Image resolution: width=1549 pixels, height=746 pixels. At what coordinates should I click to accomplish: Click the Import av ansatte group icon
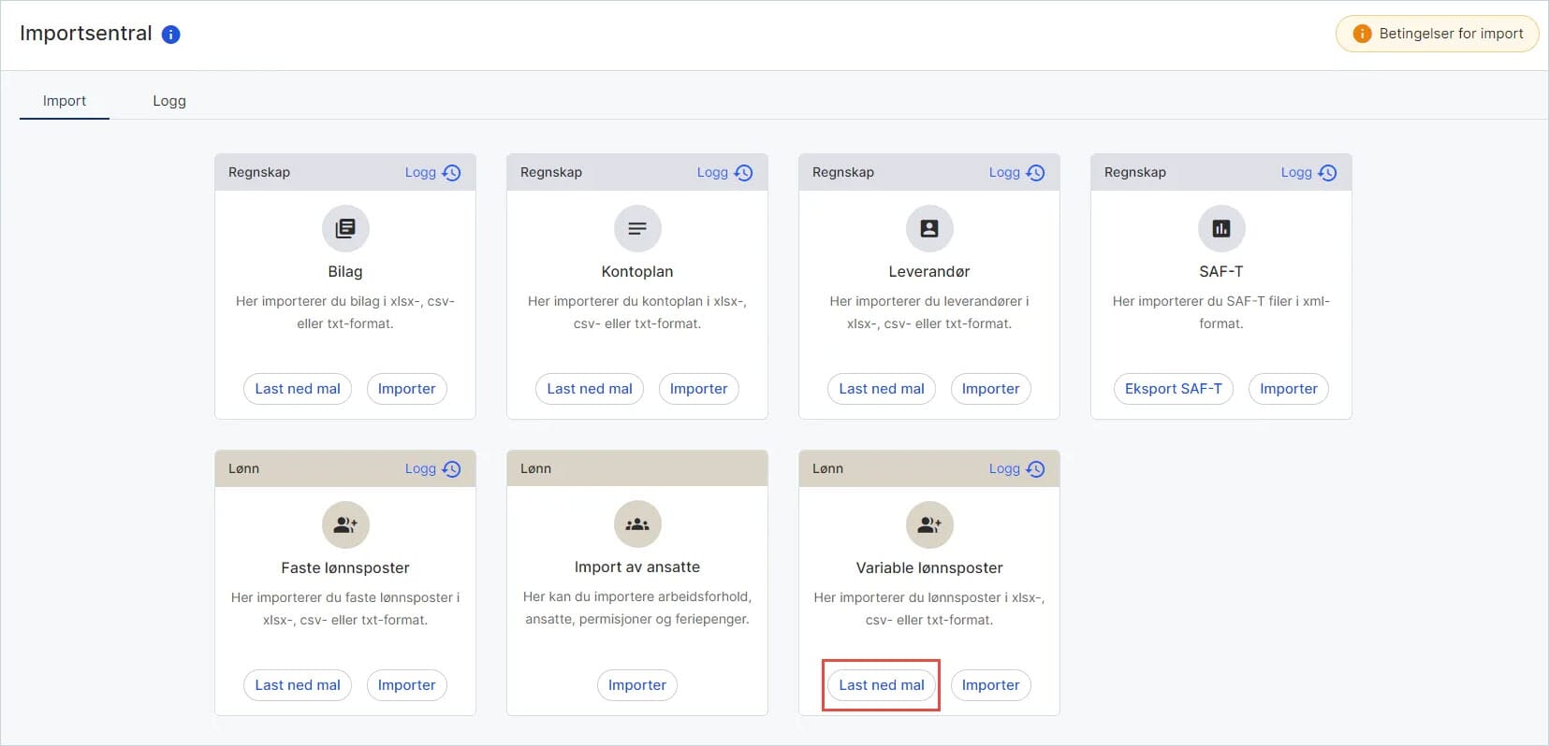click(x=637, y=524)
